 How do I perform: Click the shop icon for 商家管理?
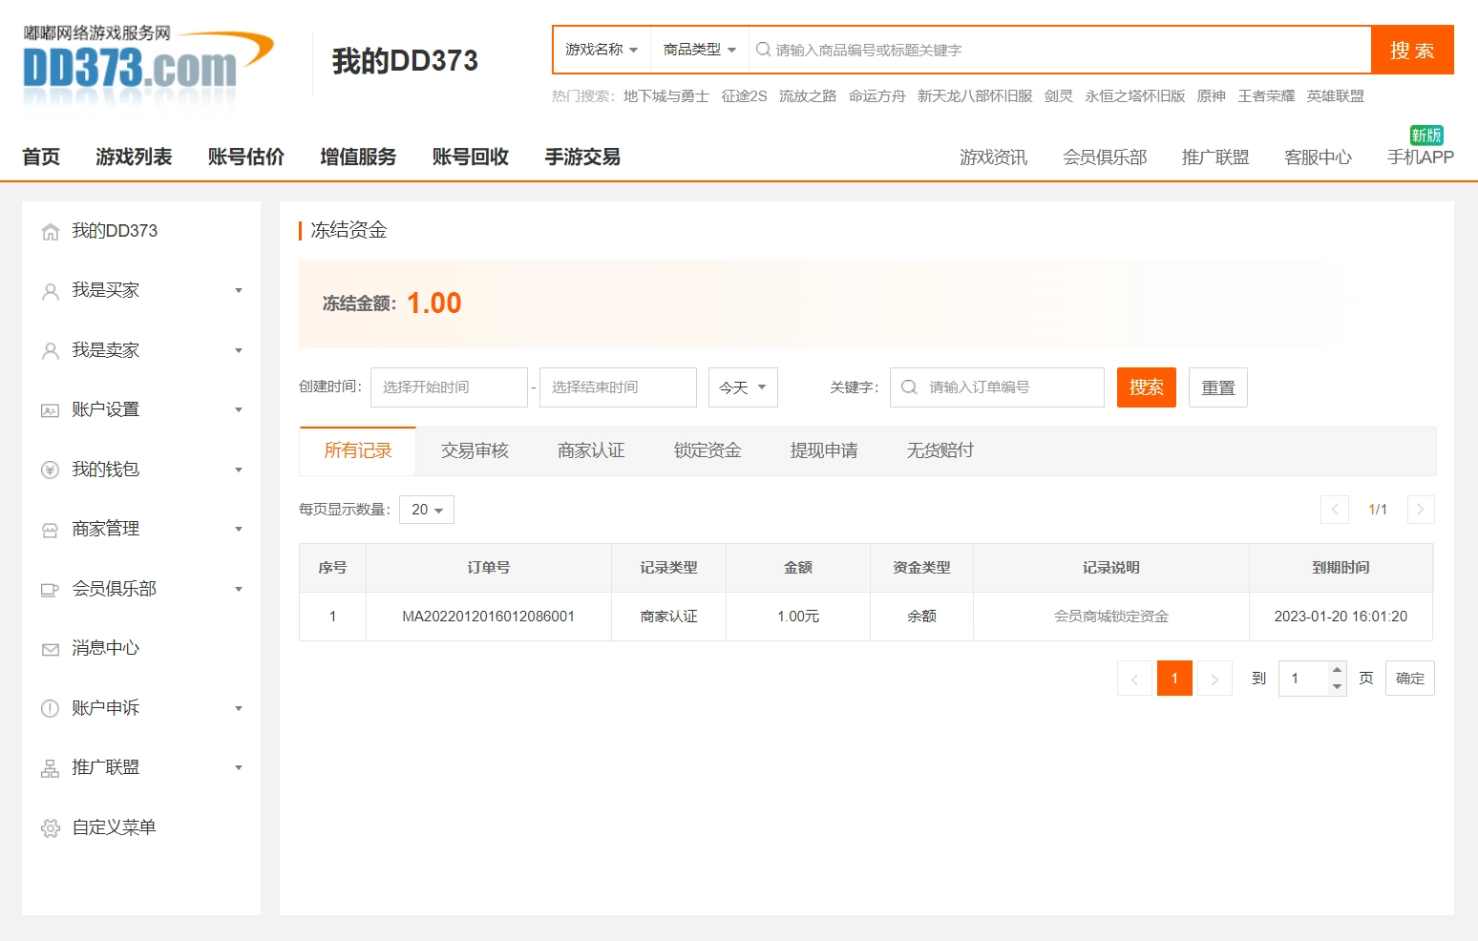tap(51, 530)
